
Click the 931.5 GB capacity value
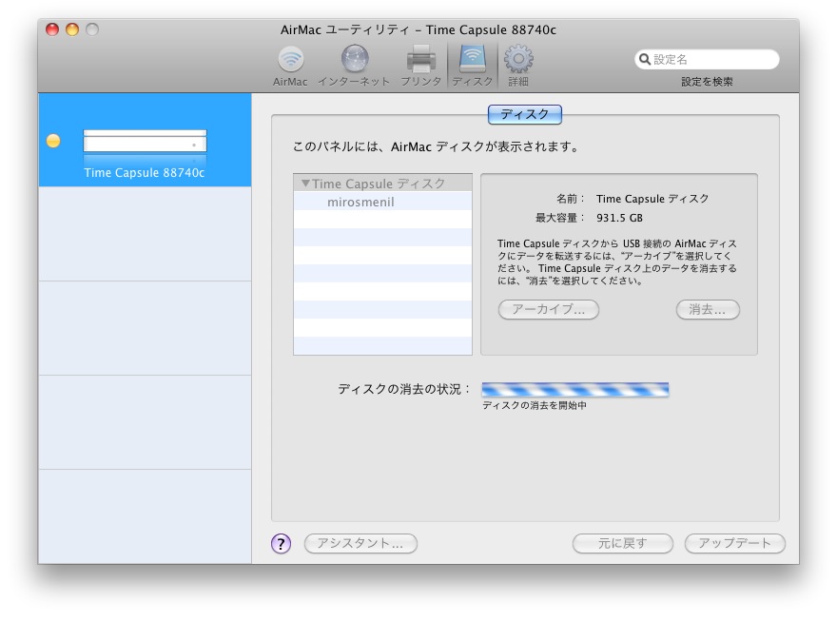tap(619, 218)
